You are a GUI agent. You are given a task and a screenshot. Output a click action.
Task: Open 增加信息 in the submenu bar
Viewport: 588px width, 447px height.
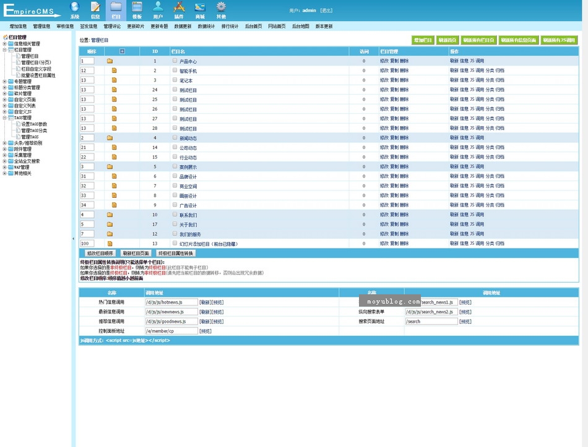[x=18, y=26]
